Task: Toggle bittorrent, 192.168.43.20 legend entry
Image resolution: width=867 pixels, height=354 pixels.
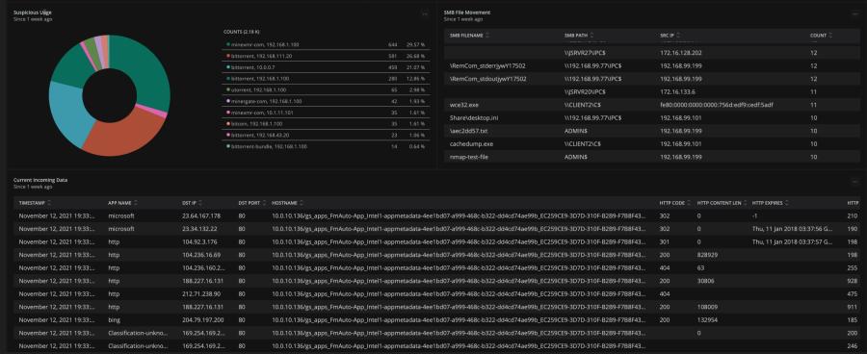Action: pyautogui.click(x=326, y=135)
